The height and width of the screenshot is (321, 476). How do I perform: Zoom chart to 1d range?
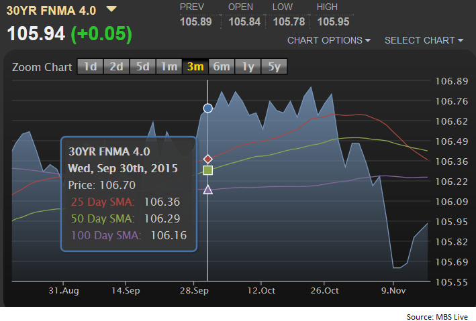[x=90, y=66]
